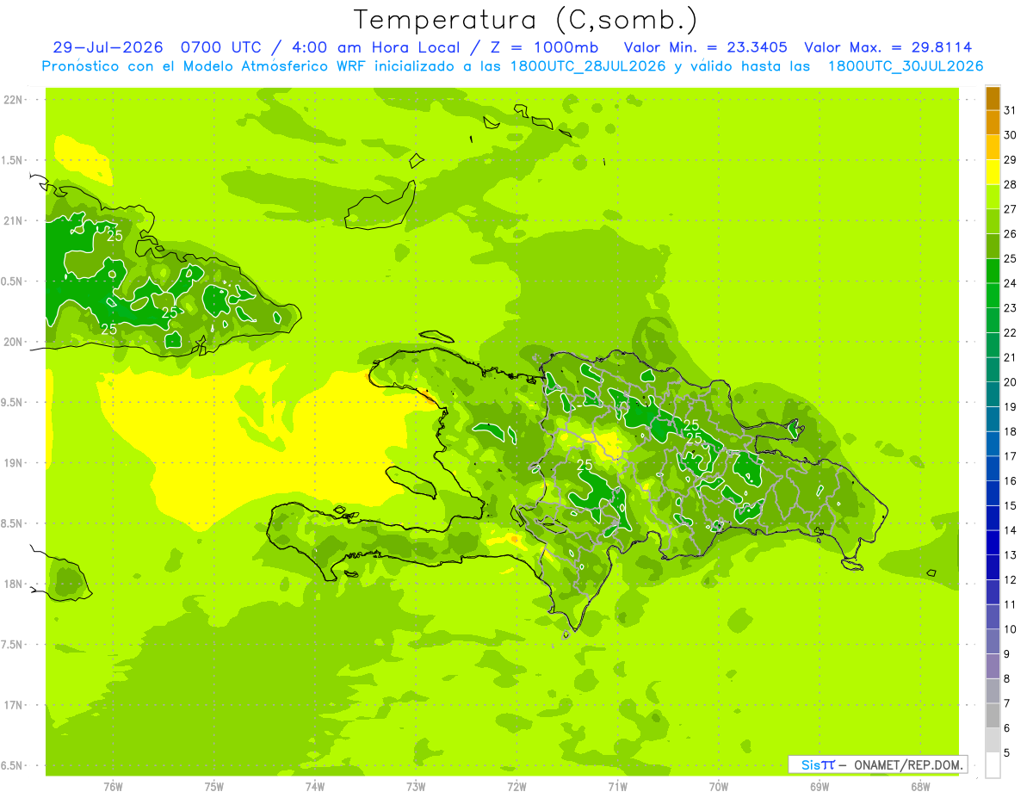Click the 71W longitude axis label

[617, 786]
